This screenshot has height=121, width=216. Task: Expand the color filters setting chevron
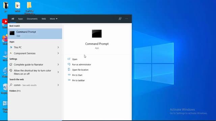(x=58, y=72)
